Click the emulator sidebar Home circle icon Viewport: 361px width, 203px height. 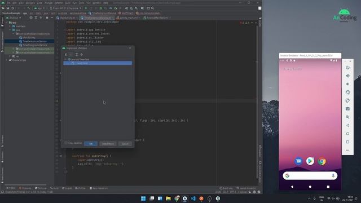(x=347, y=134)
